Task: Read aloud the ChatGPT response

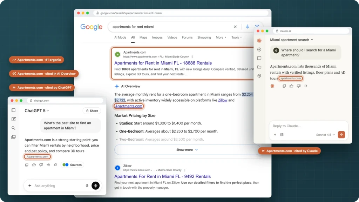Action: [48, 165]
